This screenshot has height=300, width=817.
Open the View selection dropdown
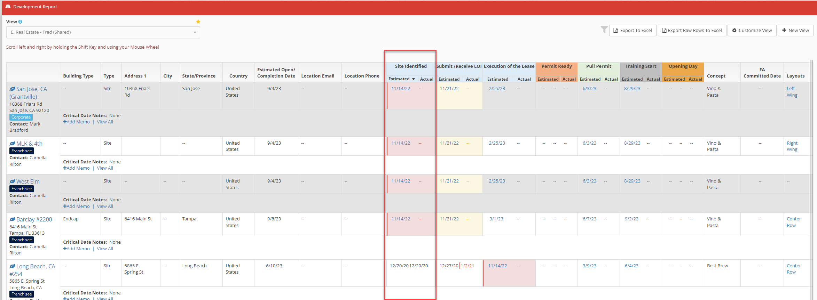coord(103,32)
